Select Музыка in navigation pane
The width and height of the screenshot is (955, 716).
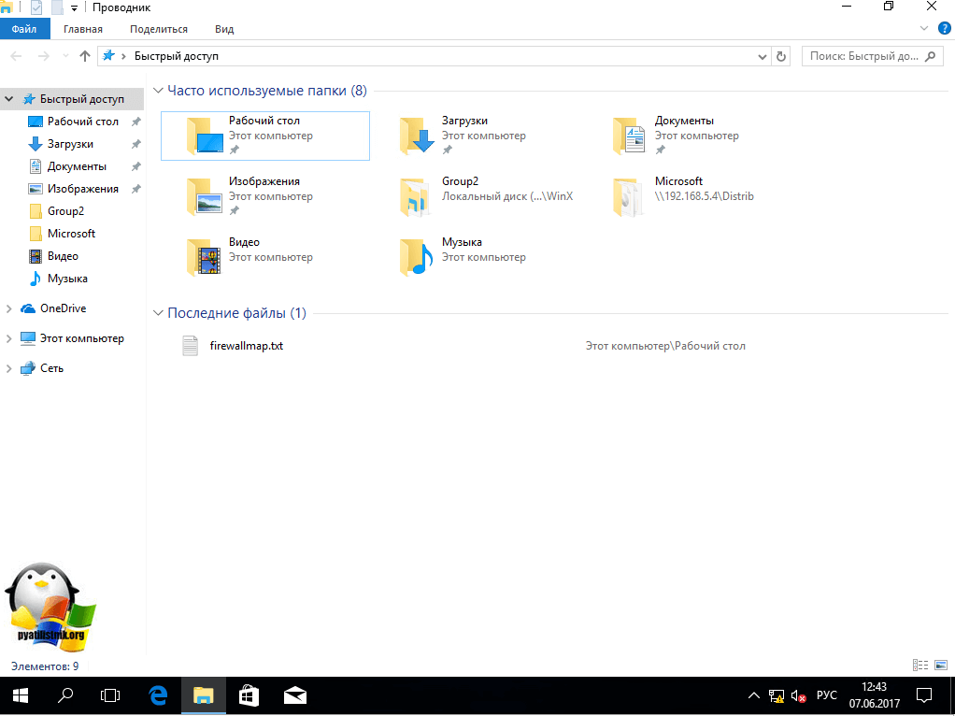(x=67, y=279)
